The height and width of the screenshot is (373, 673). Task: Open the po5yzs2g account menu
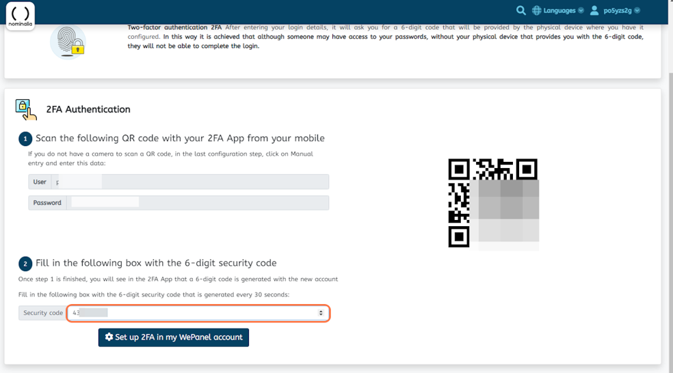(x=615, y=10)
